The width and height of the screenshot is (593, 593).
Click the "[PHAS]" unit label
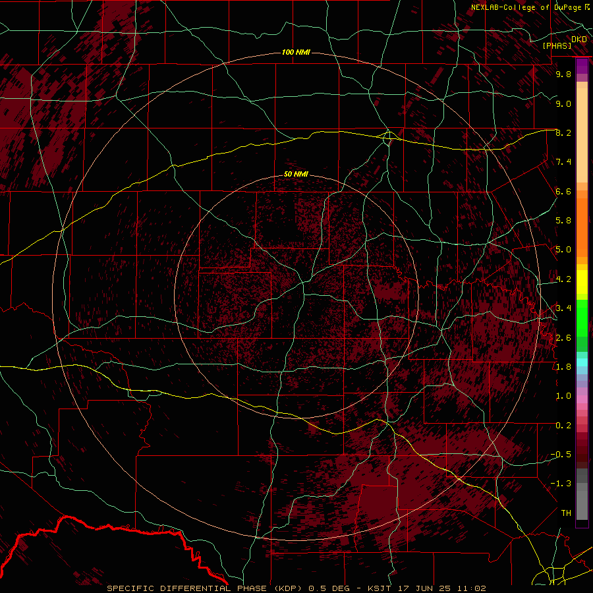pos(557,45)
